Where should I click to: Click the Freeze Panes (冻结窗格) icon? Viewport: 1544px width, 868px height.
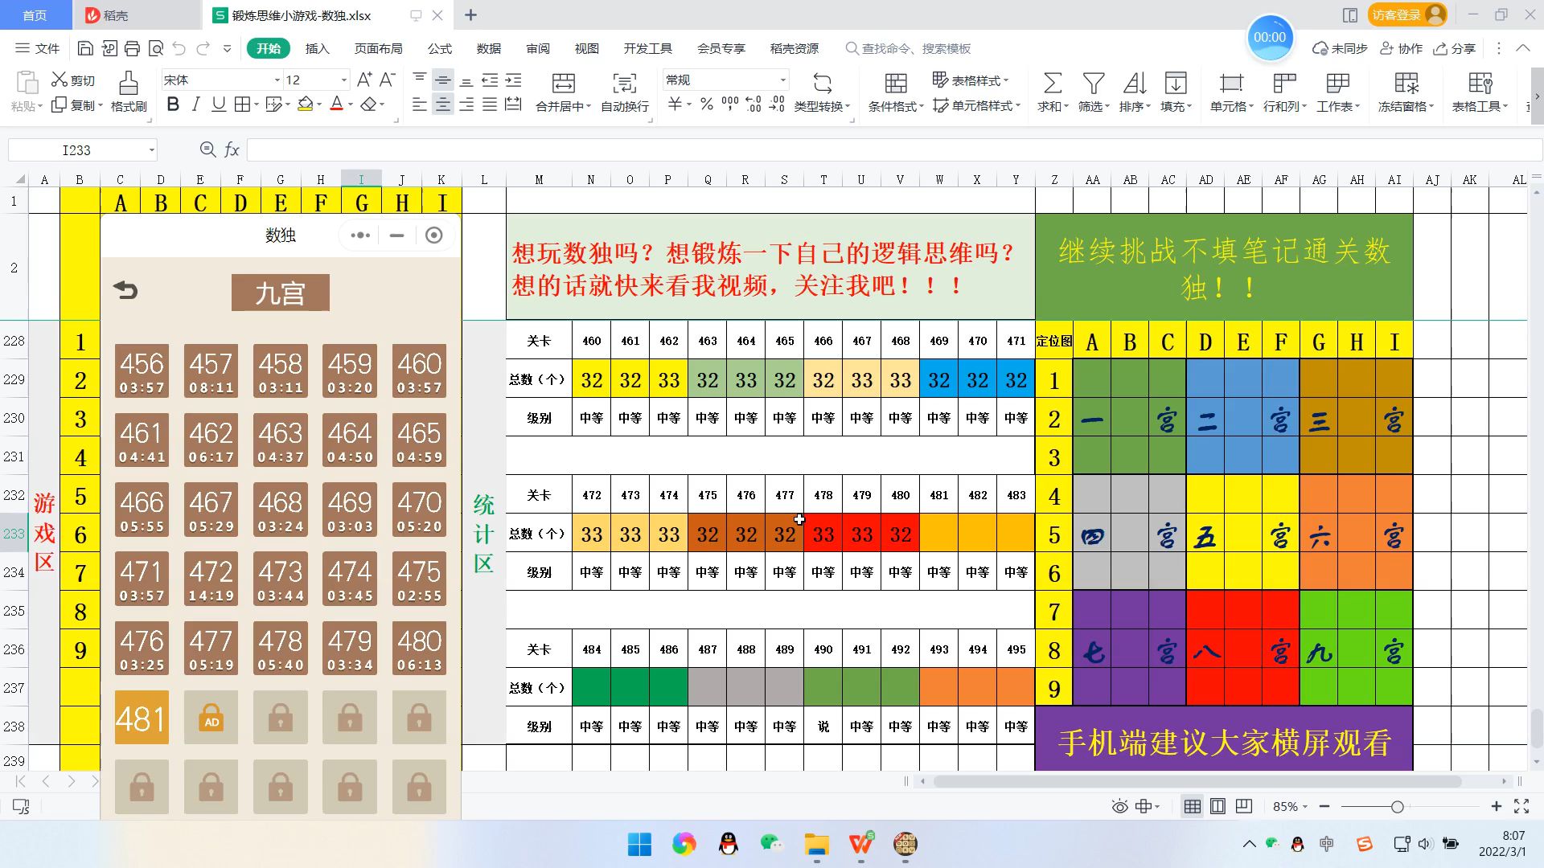click(1406, 83)
